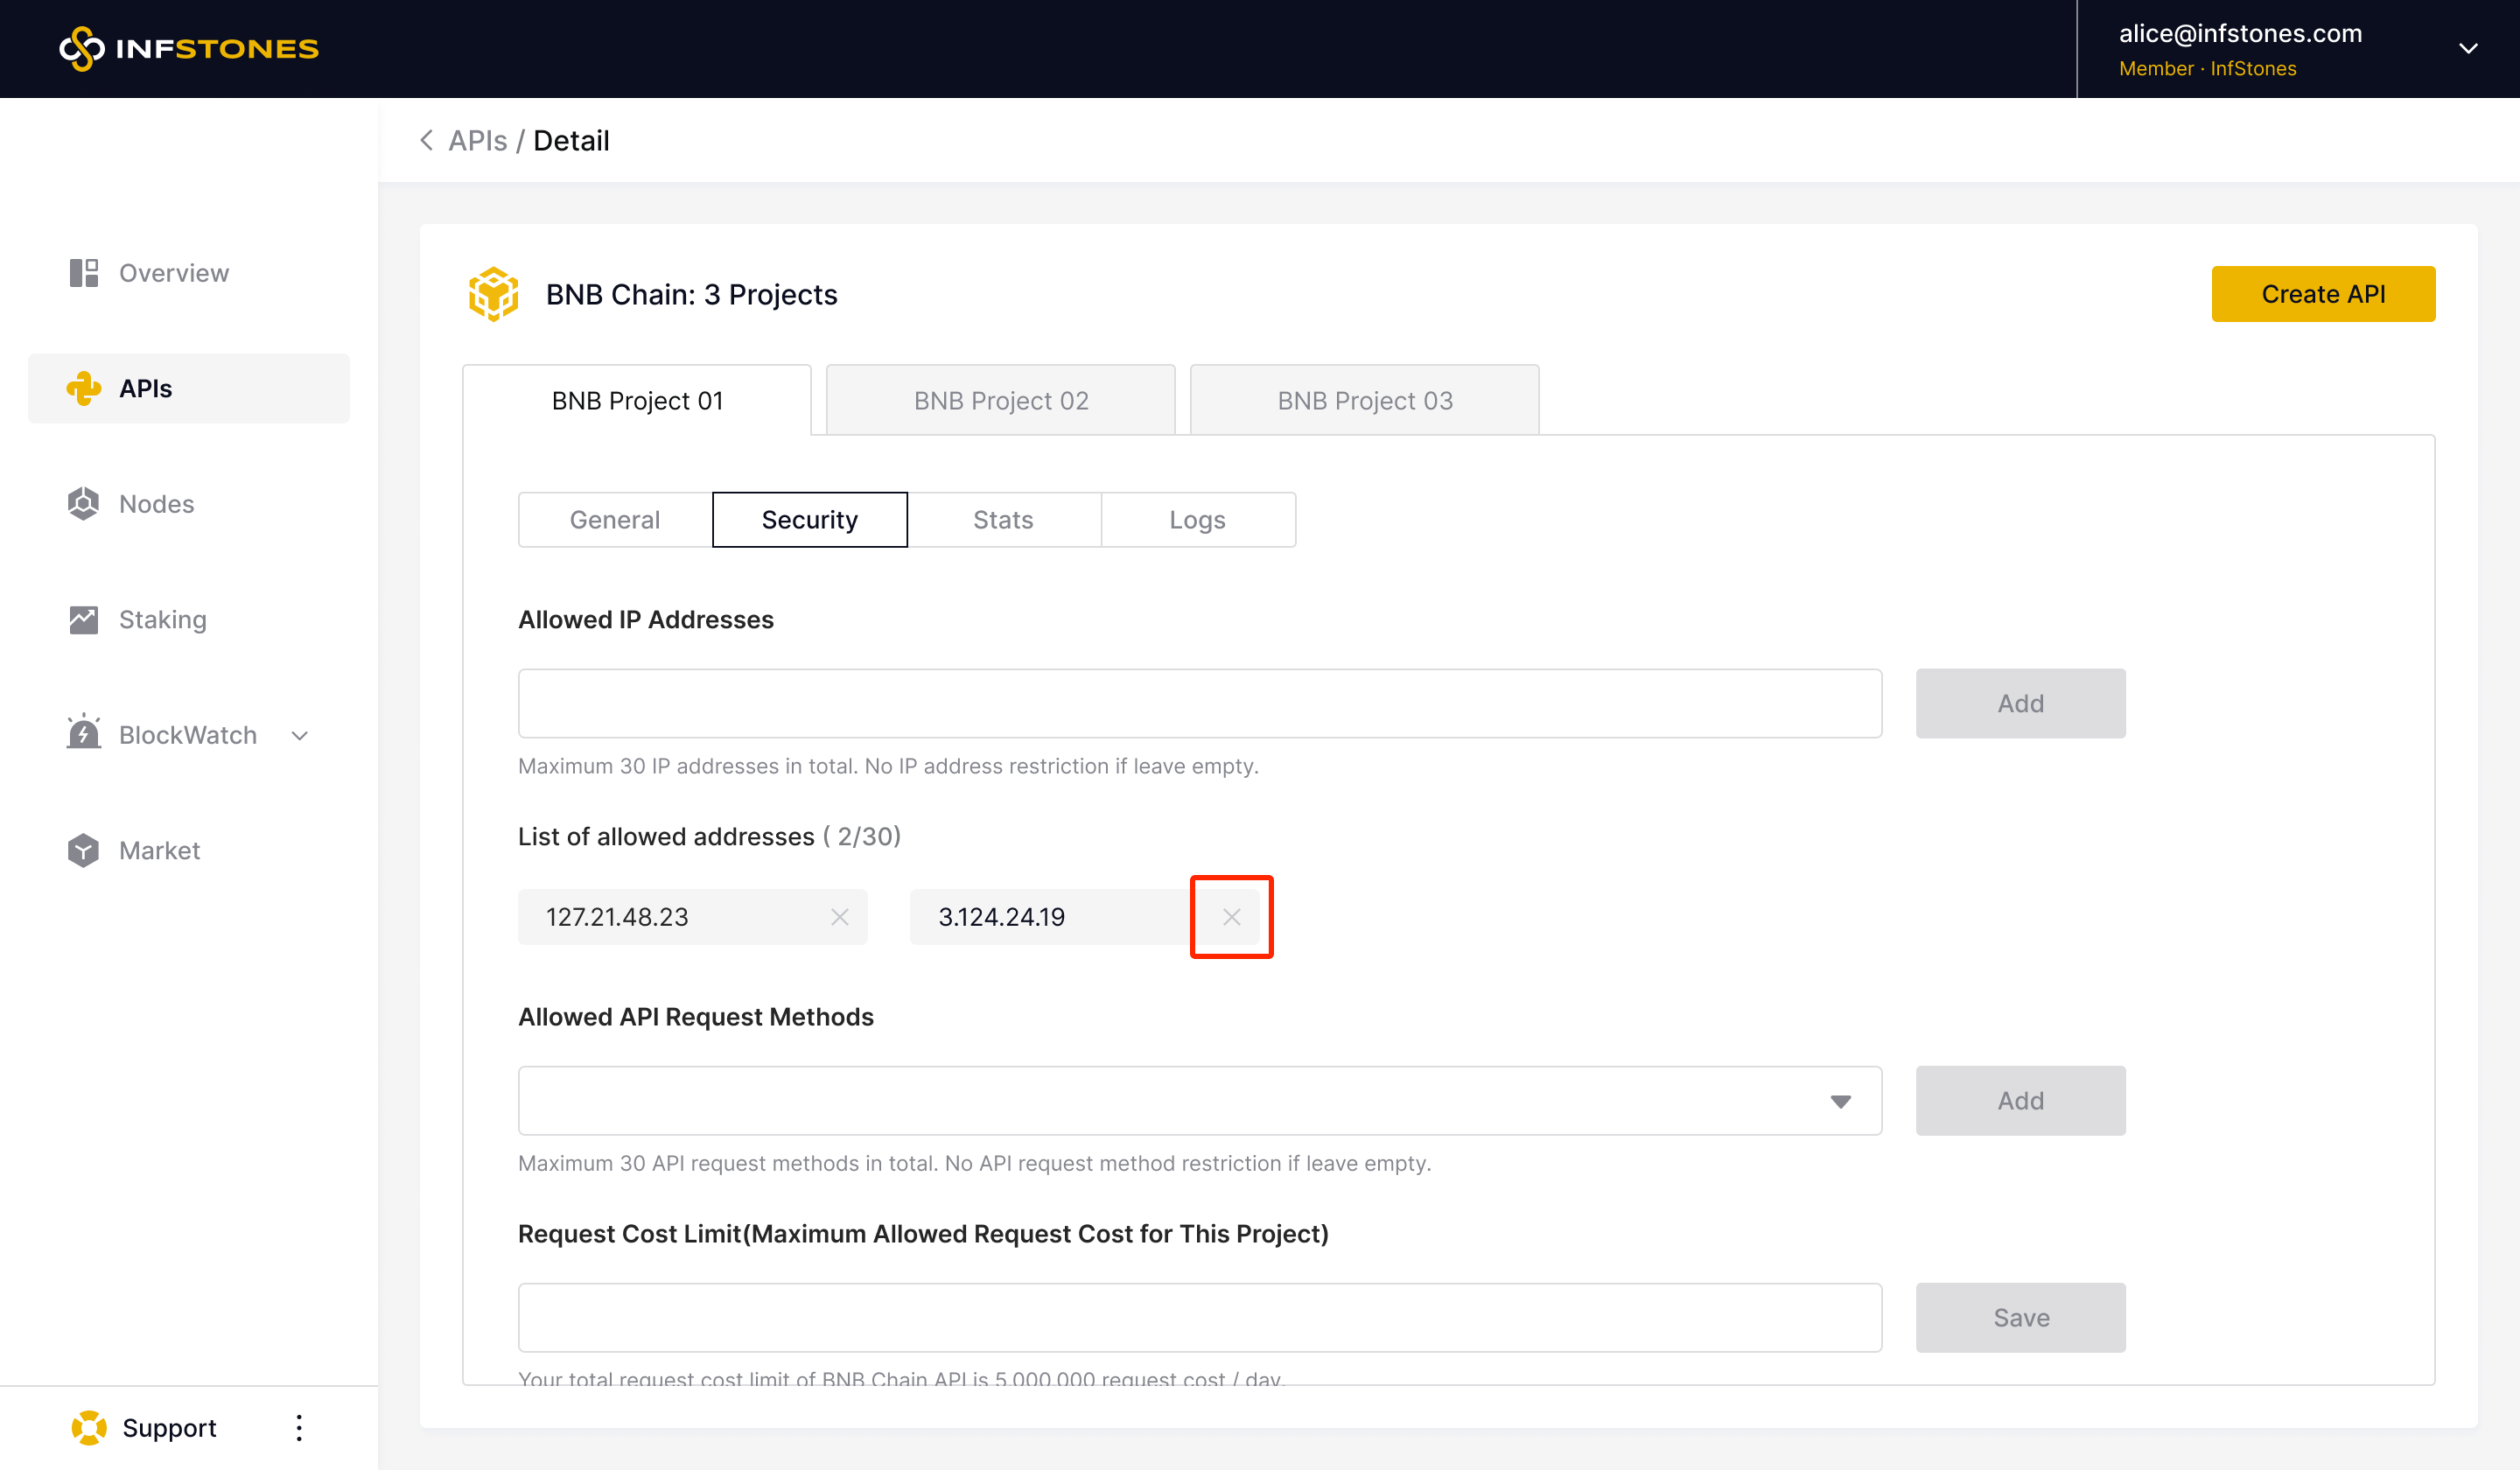Go back using breadcrumb arrow

click(x=427, y=140)
